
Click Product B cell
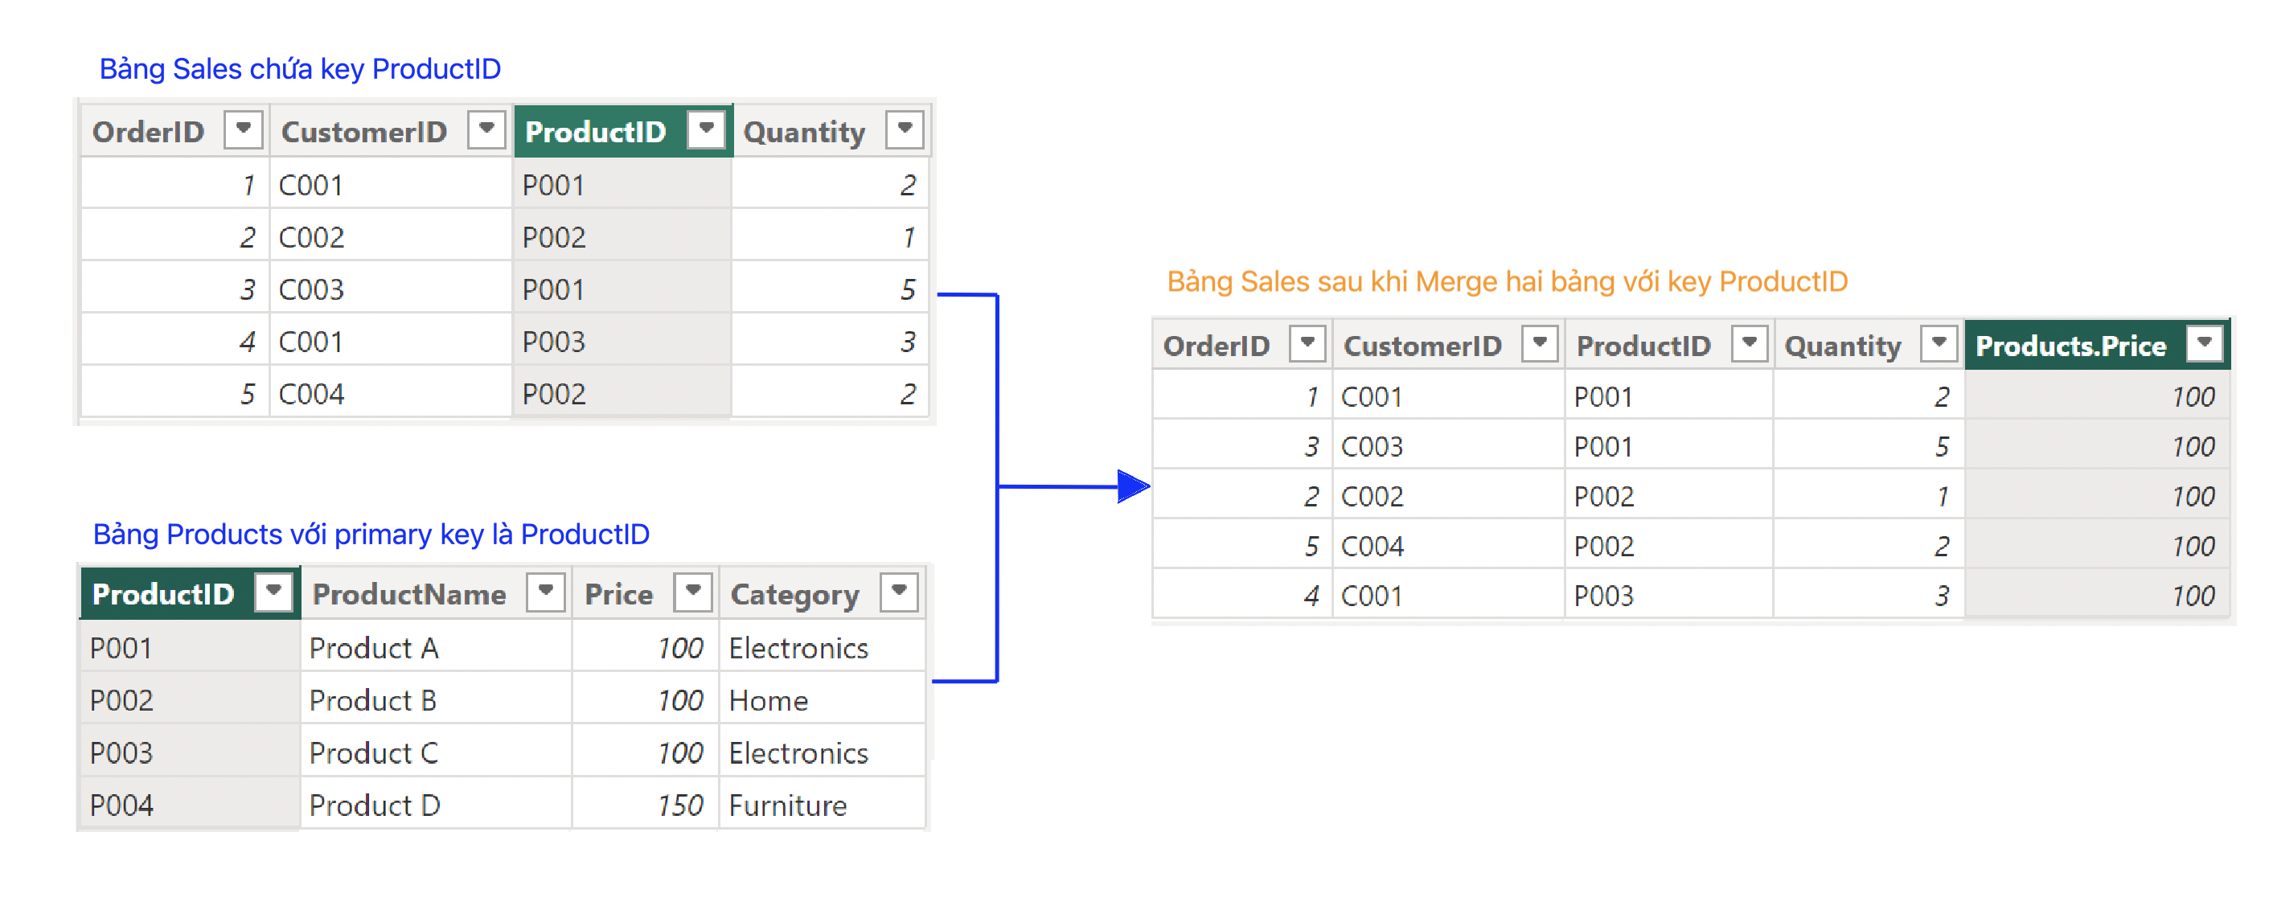point(436,699)
